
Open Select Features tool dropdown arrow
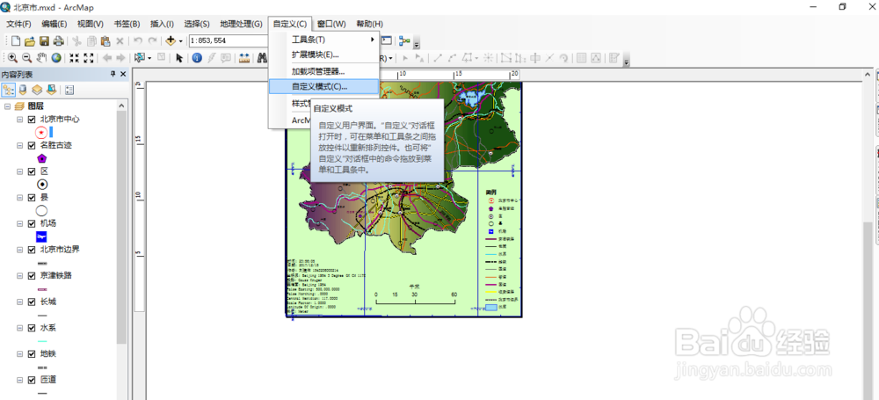tap(149, 58)
